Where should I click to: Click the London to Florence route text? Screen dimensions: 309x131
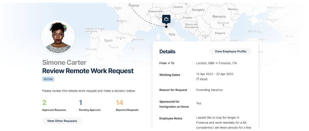[x=216, y=63]
